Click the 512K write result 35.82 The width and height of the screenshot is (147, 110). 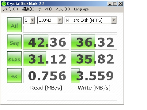click(94, 59)
